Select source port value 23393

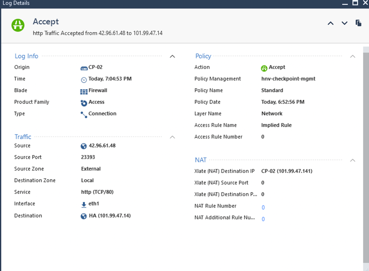(88, 157)
